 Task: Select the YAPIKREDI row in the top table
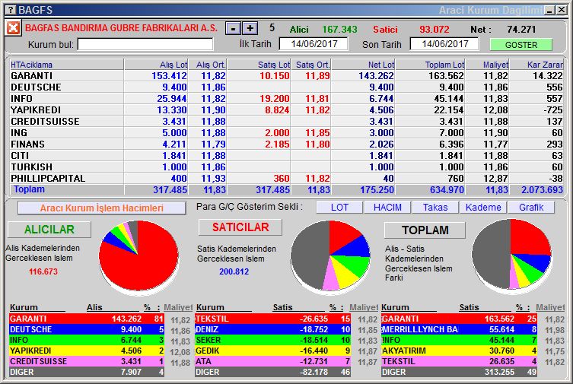coord(286,109)
